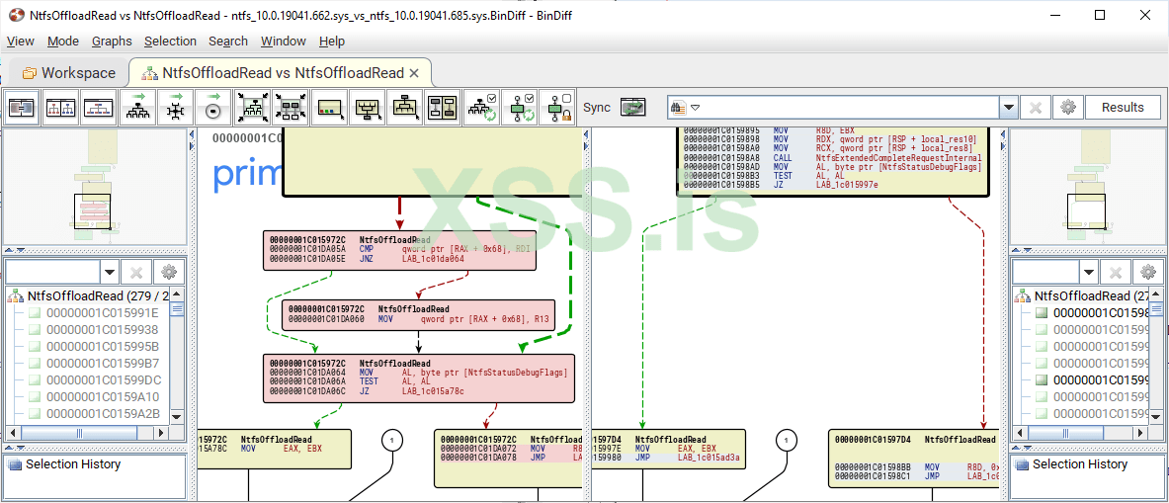The height and width of the screenshot is (503, 1169).
Task: Open the Graphs menu
Action: (x=112, y=42)
